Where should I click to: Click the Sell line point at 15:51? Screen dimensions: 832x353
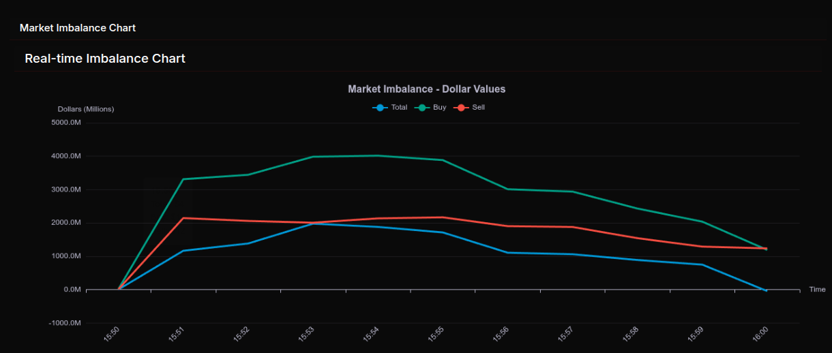click(x=183, y=218)
